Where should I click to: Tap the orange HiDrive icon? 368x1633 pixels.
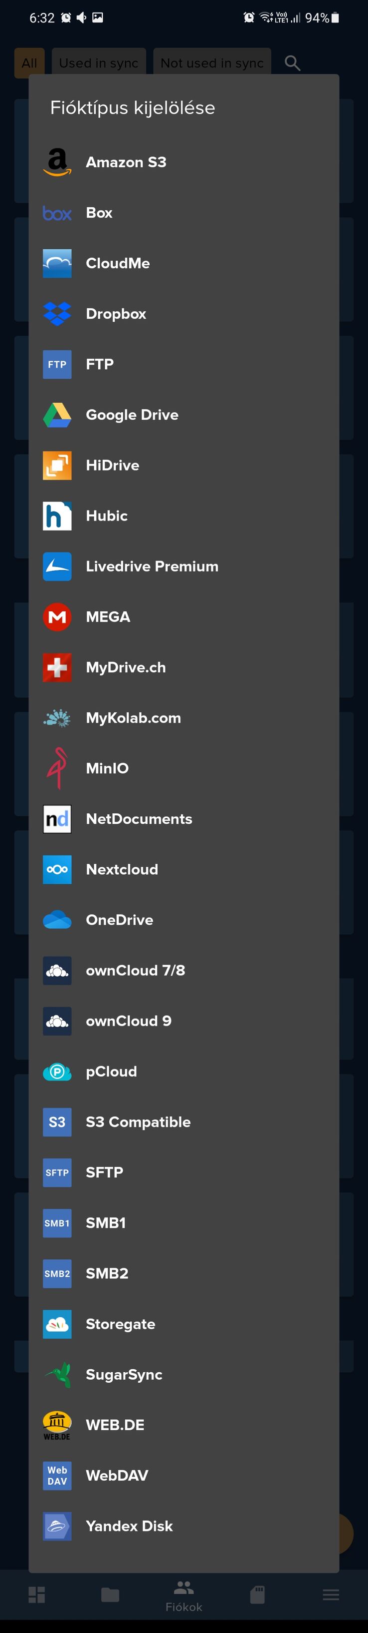tap(57, 465)
